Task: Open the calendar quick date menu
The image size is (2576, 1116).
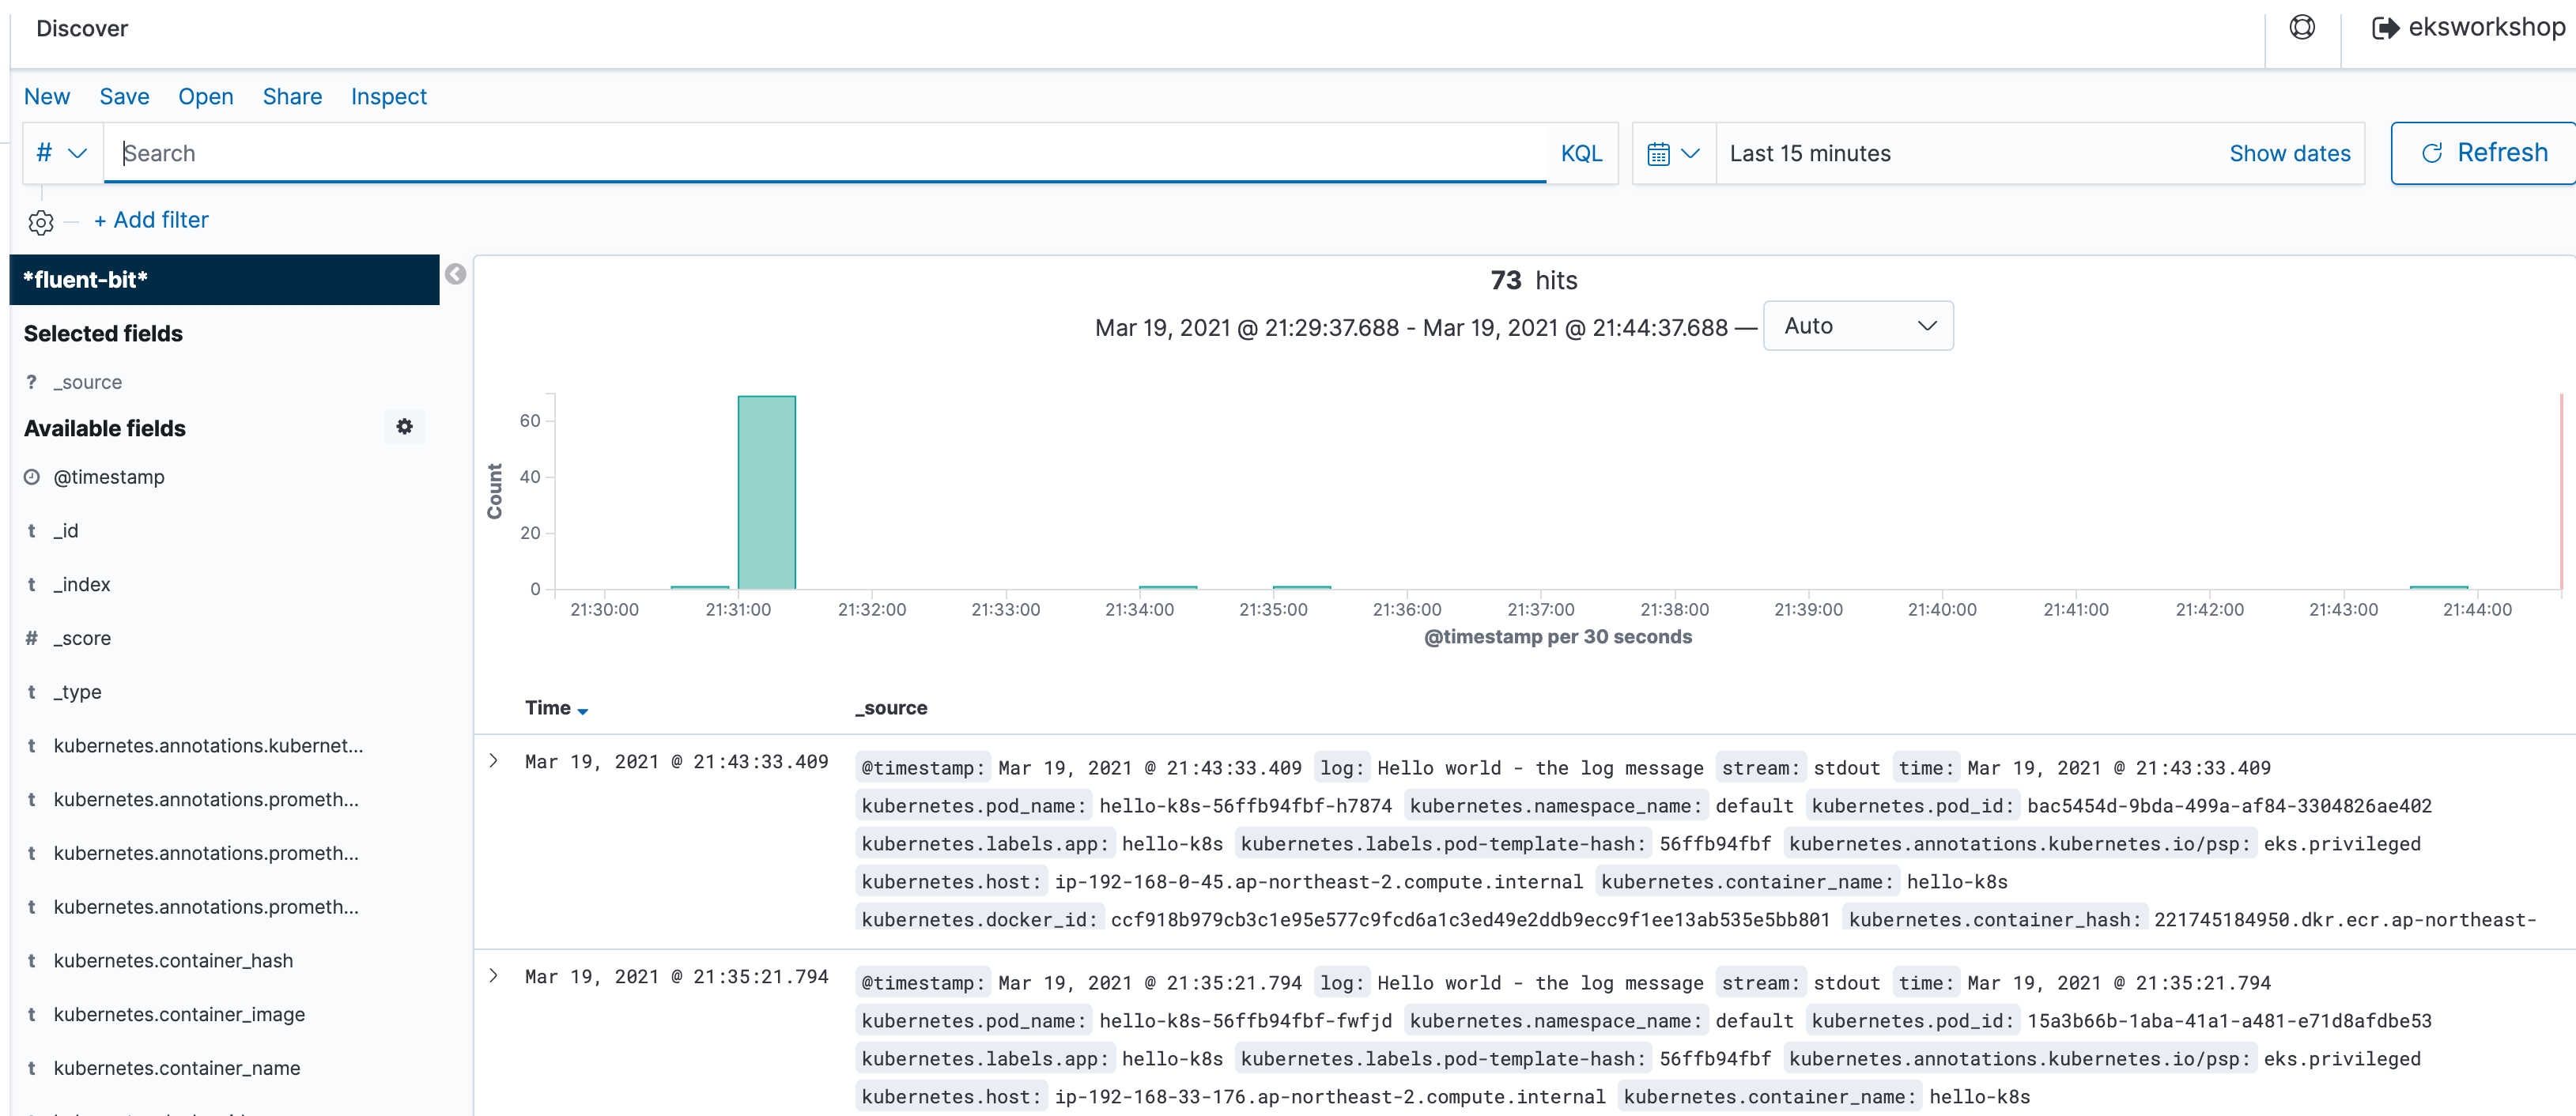Action: [x=1673, y=154]
